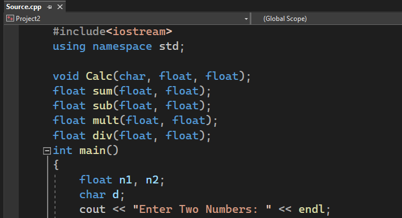Click the div function declaration
Viewport: 402px width, 218px height.
[132, 135]
